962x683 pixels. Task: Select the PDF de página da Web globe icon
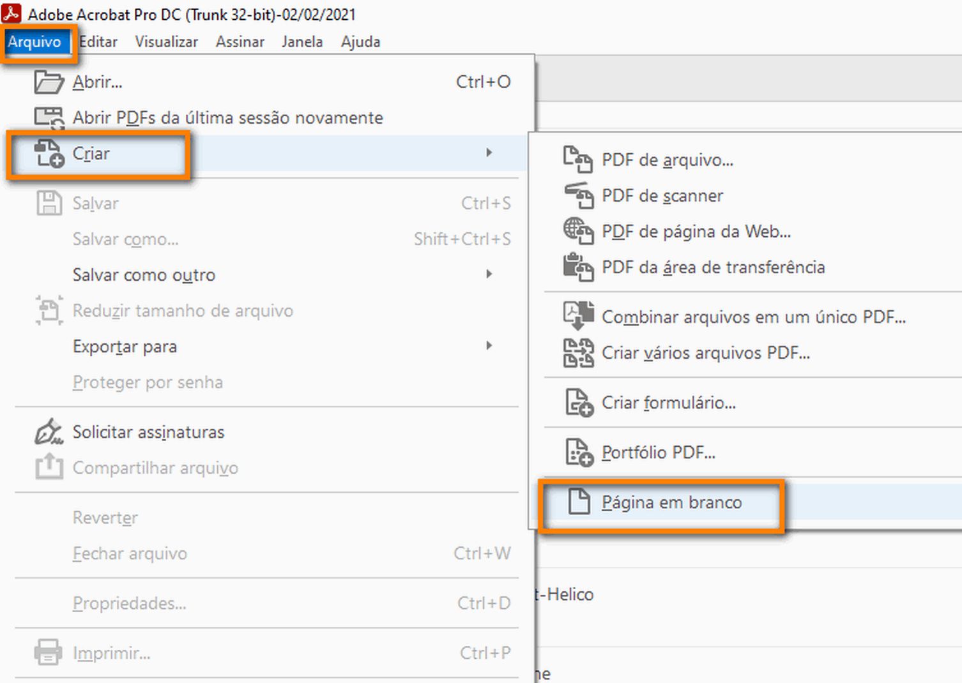(579, 231)
